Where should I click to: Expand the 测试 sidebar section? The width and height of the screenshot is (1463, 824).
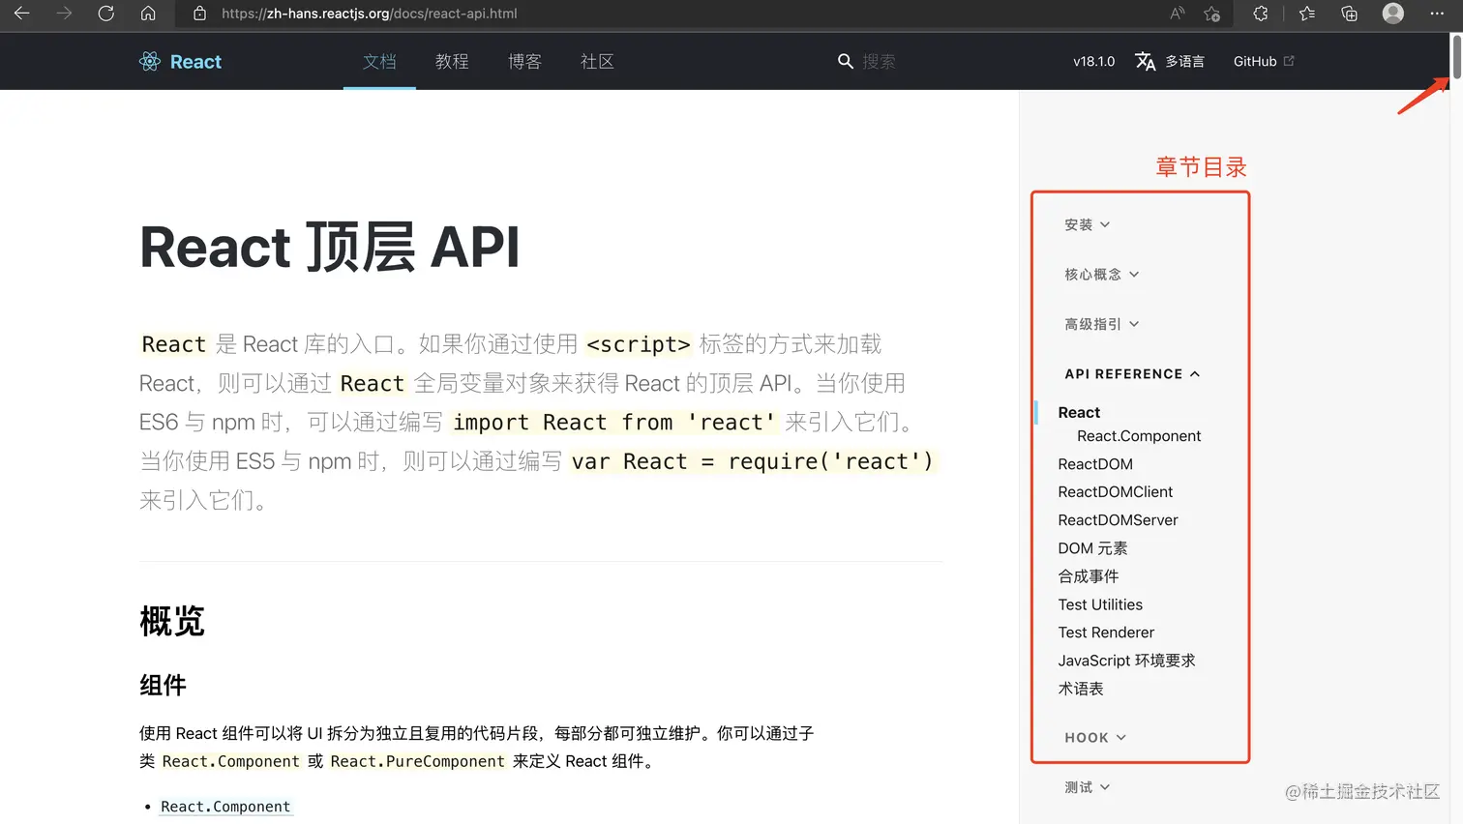point(1087,787)
